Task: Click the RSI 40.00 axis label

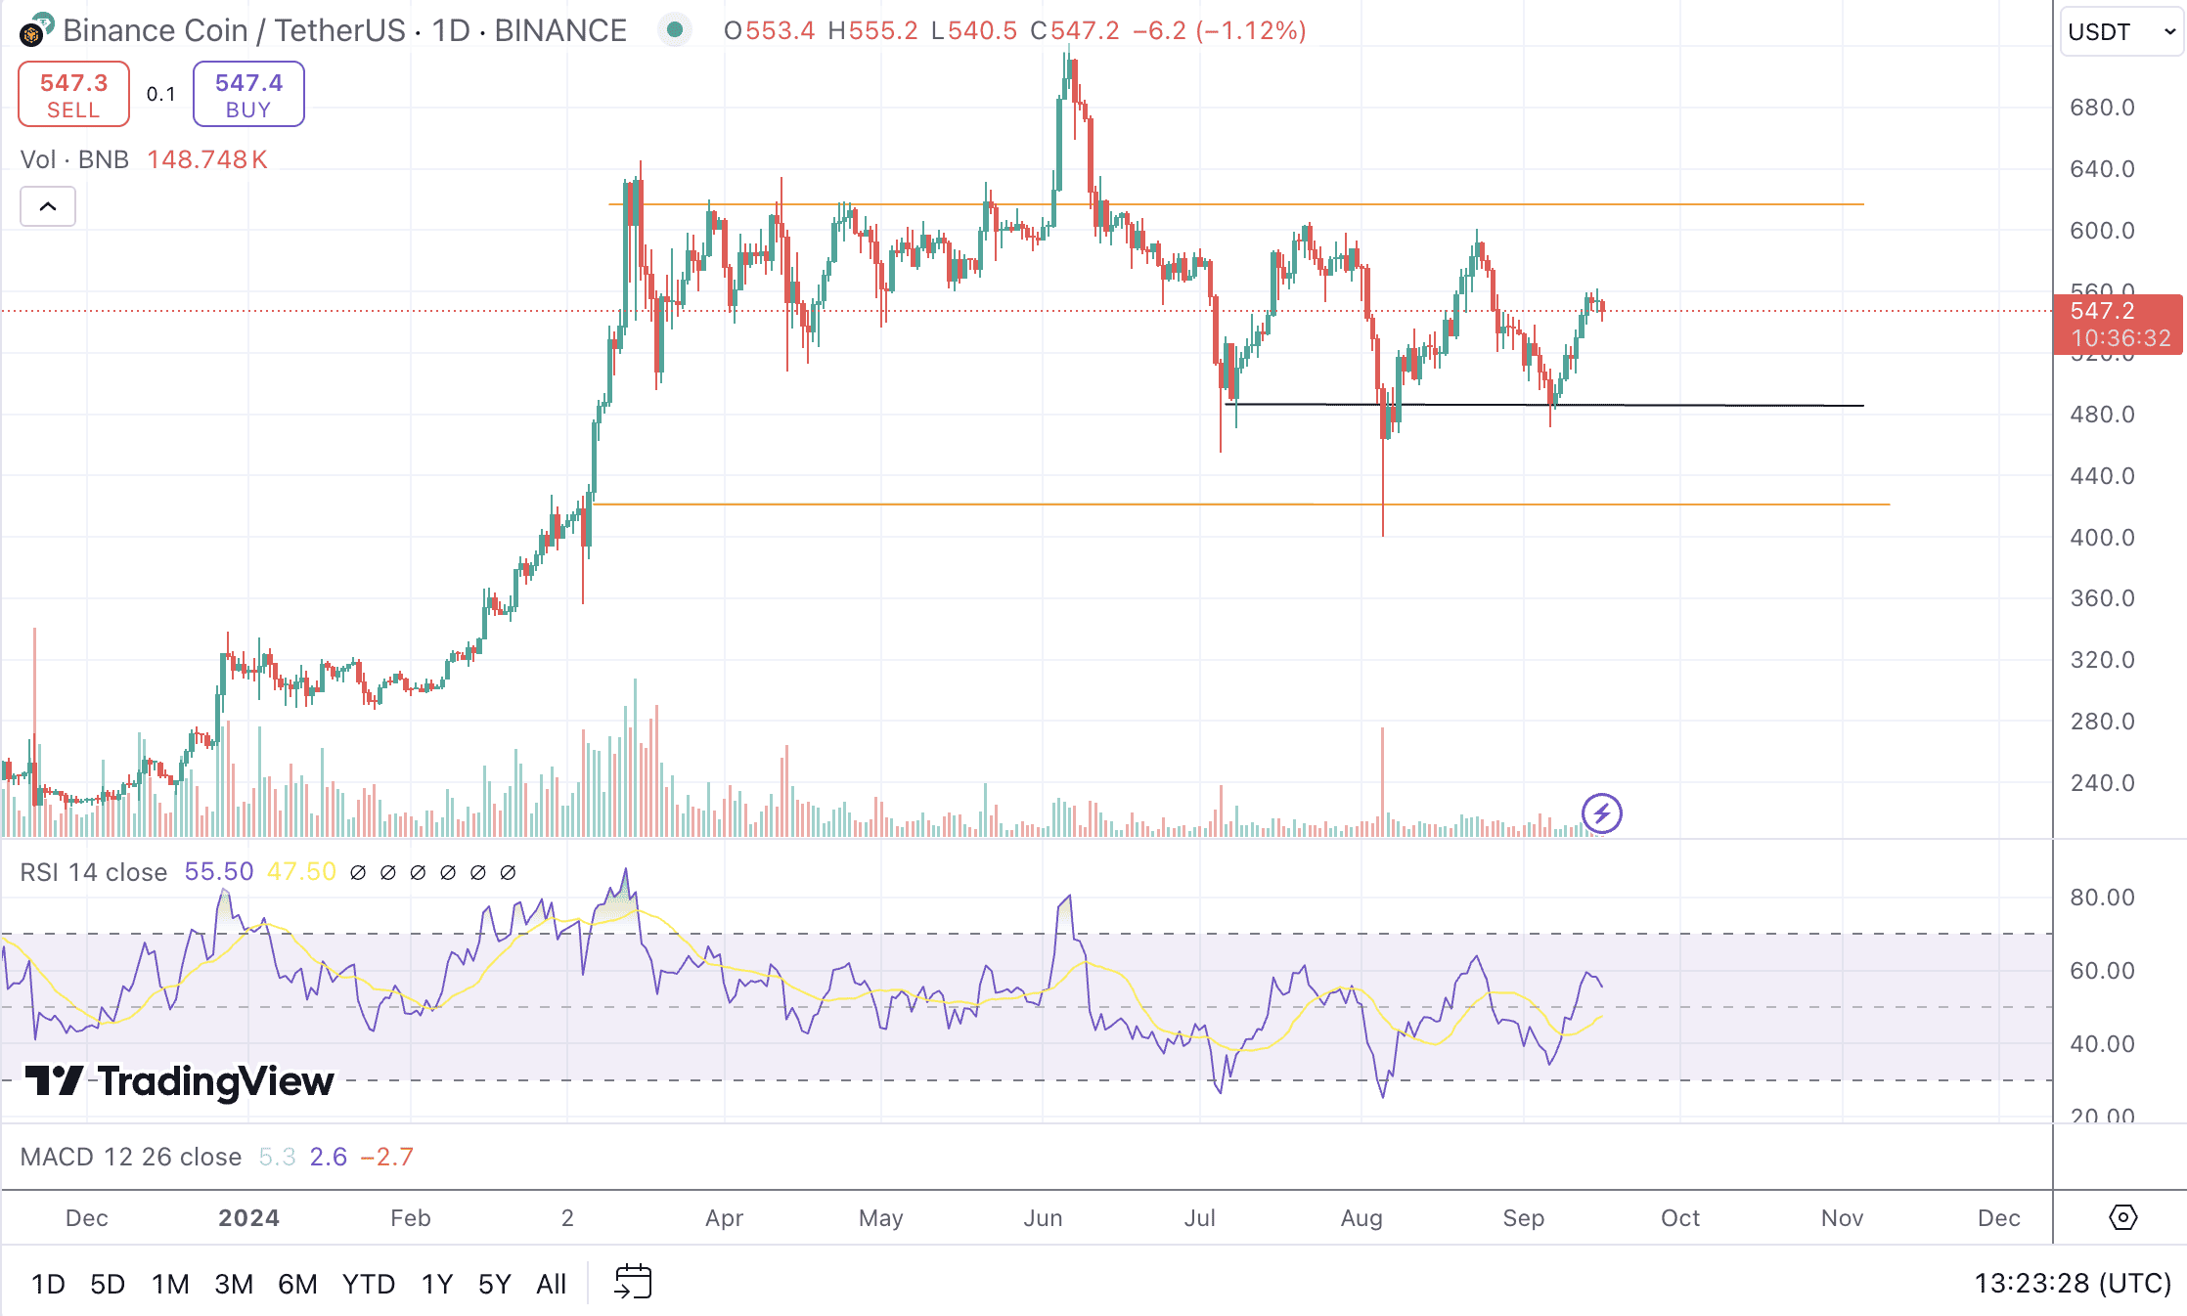Action: point(2102,1044)
